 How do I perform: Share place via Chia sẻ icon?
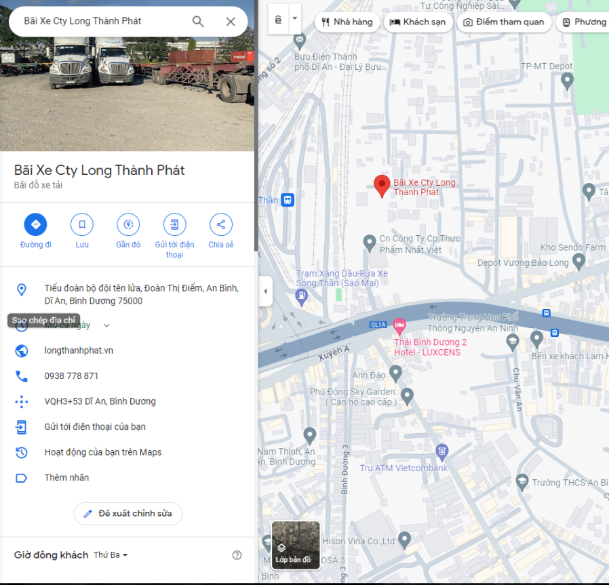click(x=220, y=224)
